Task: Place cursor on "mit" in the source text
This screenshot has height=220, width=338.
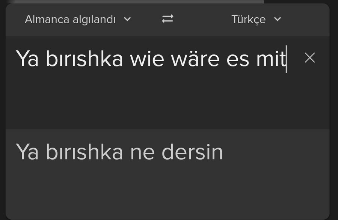Action: (271, 59)
